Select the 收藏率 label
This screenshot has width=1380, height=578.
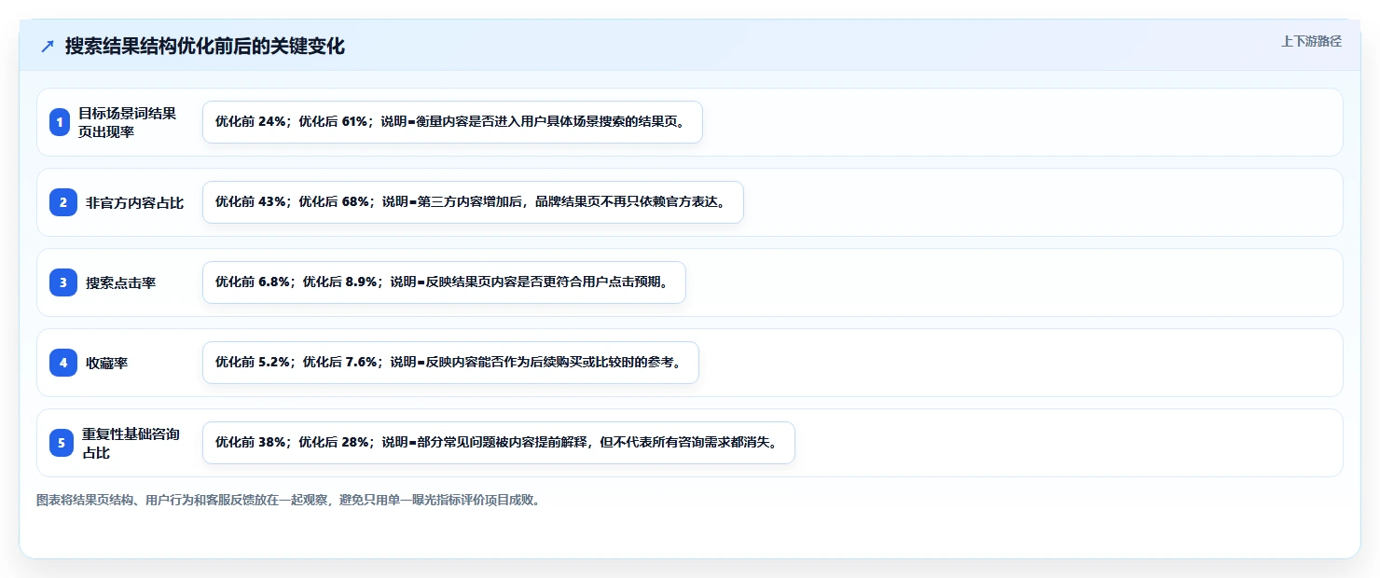tap(107, 363)
